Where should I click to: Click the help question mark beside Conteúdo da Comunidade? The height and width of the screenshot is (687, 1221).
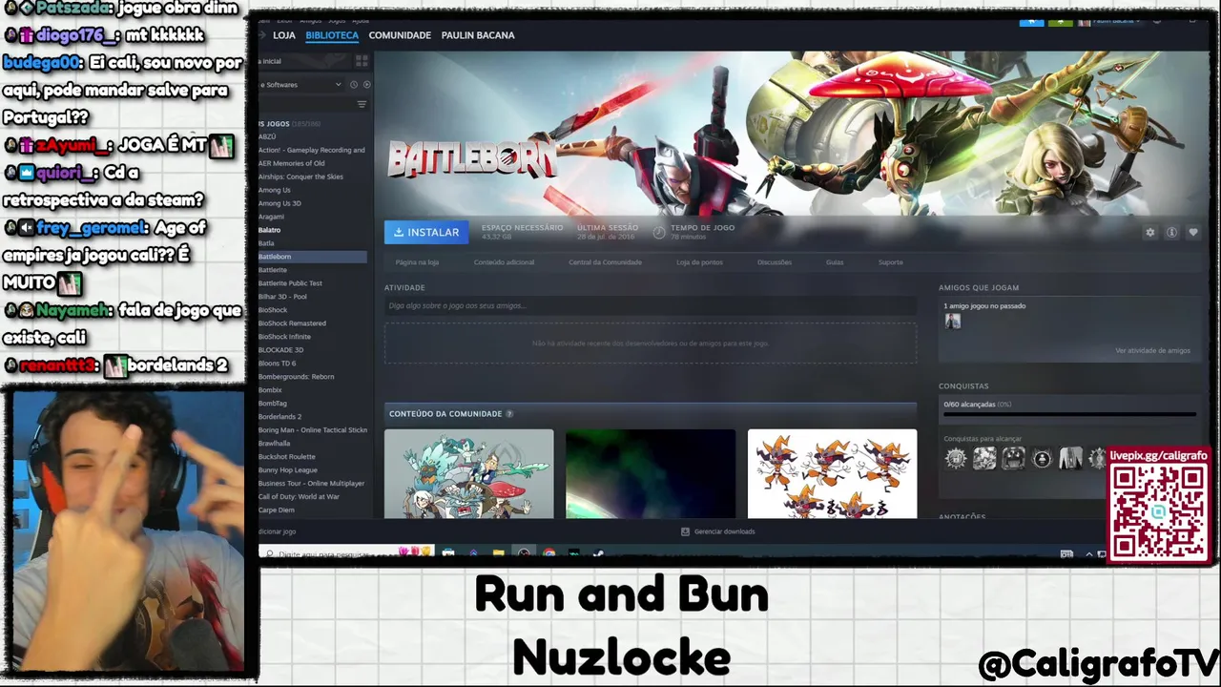(509, 414)
